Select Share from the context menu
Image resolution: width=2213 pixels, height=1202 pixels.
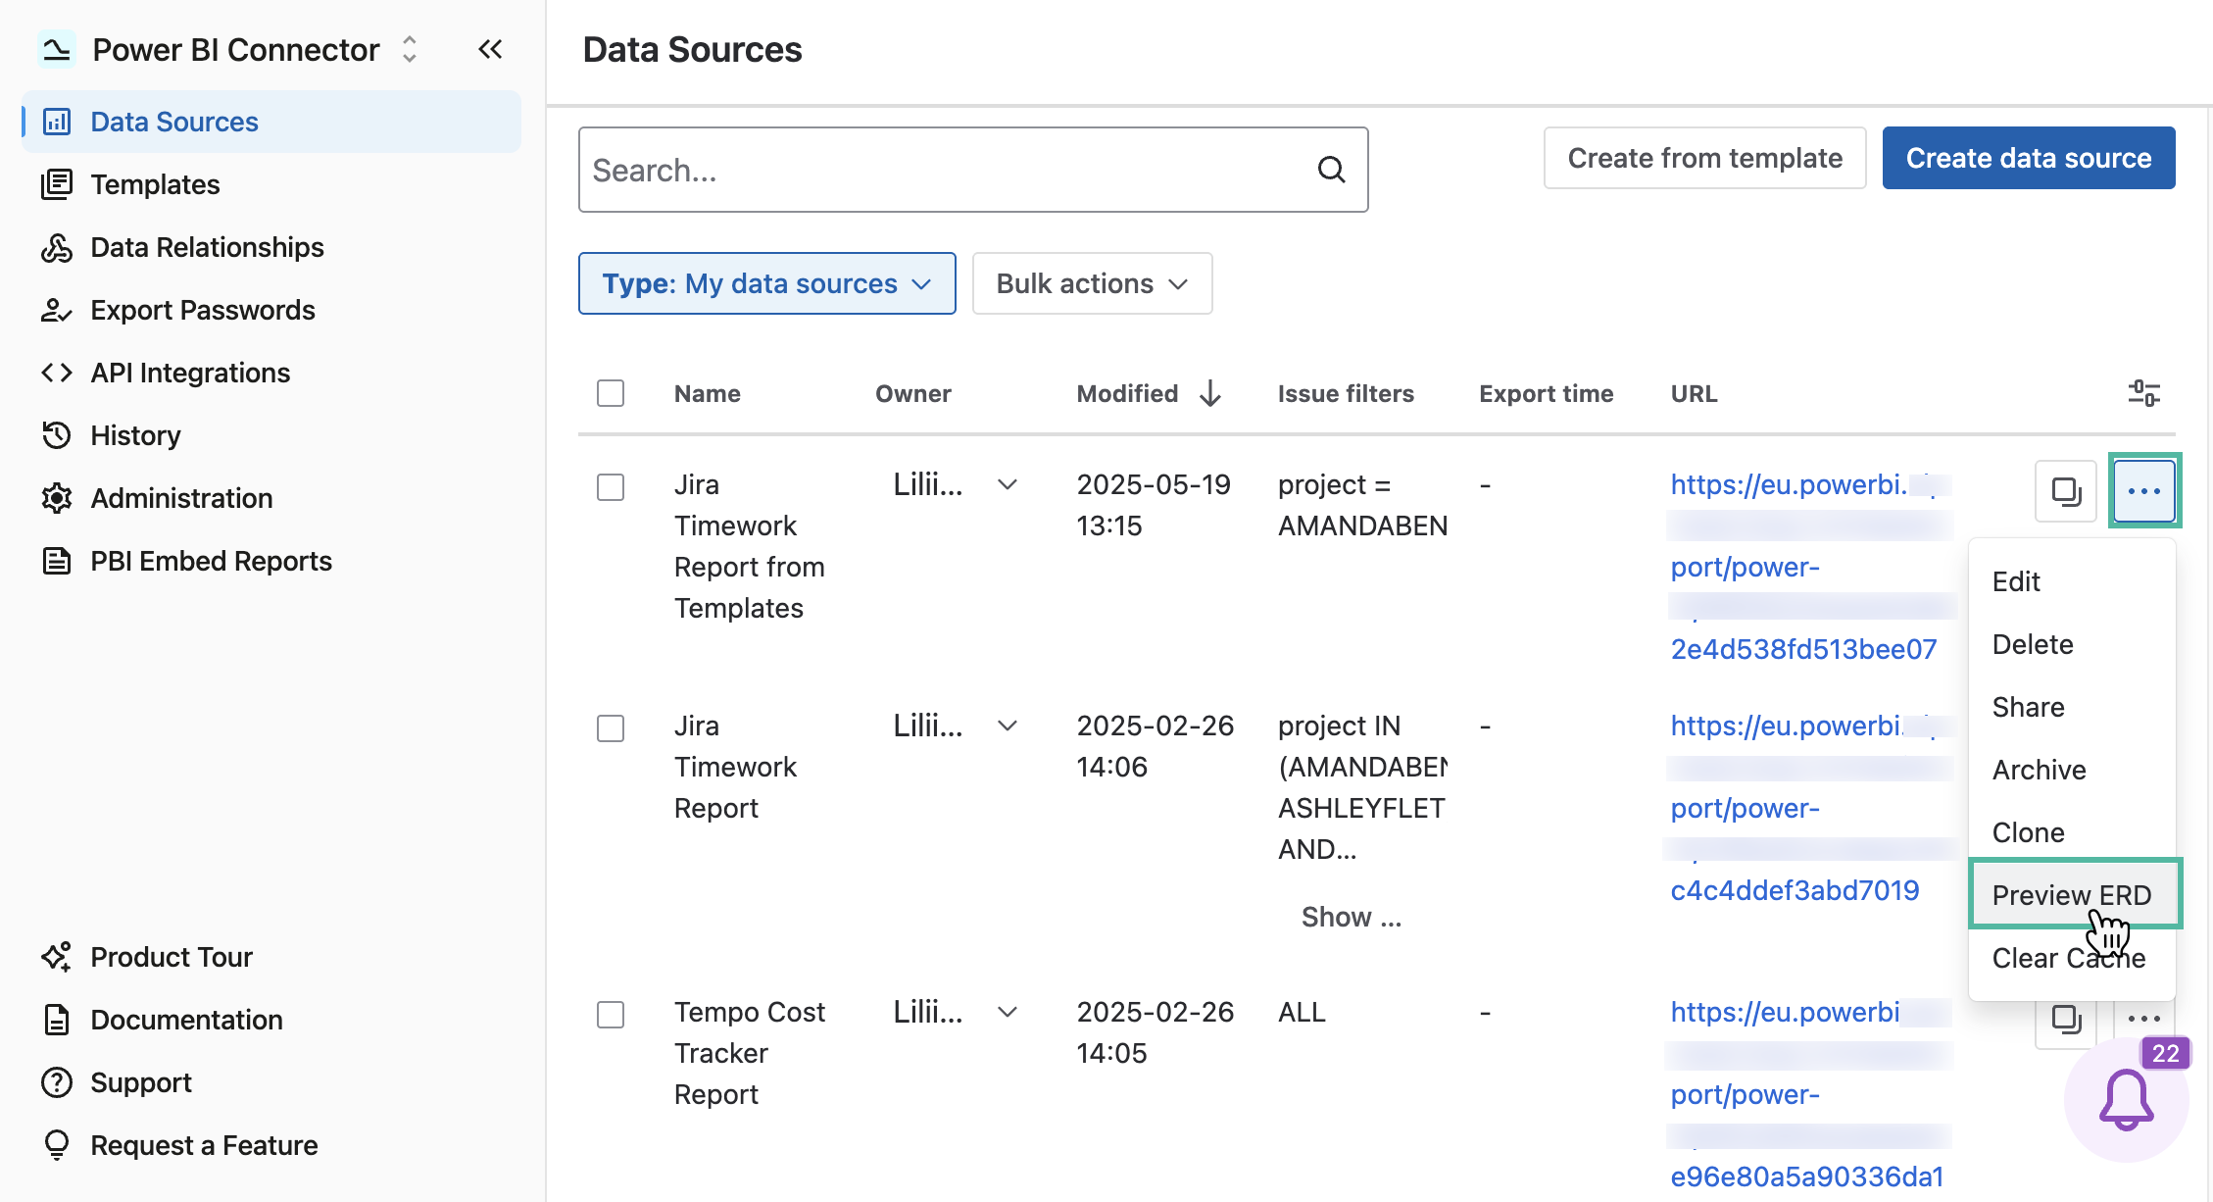click(x=2072, y=707)
